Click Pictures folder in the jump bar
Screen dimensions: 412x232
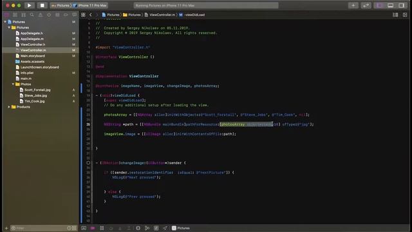132,15
